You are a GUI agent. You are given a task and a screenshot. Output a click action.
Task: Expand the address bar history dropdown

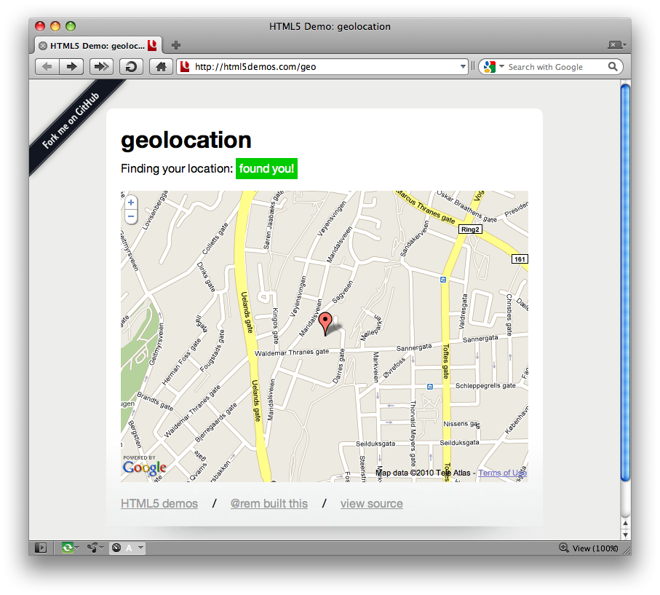point(464,67)
